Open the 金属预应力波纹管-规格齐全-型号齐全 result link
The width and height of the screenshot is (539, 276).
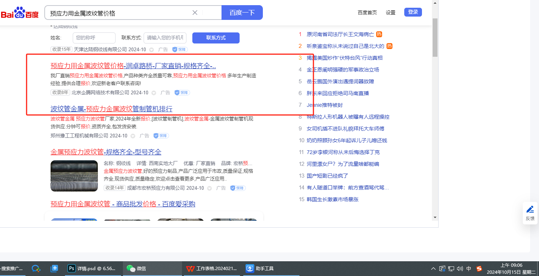pos(106,152)
